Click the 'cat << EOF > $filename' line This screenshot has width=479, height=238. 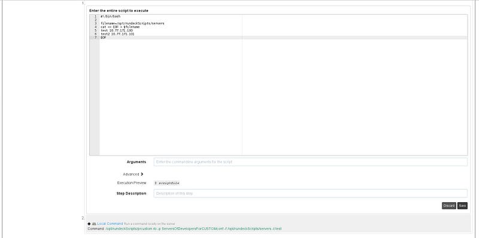[x=120, y=27]
